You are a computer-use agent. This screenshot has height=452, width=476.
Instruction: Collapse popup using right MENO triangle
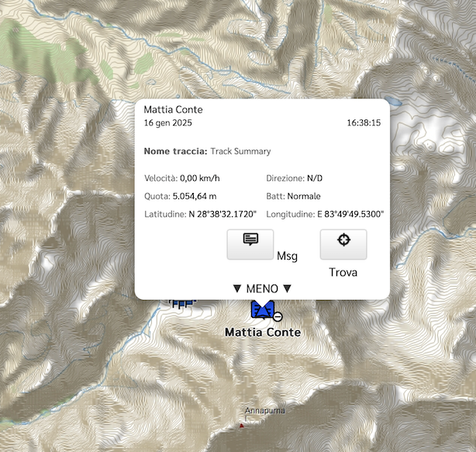pos(287,288)
